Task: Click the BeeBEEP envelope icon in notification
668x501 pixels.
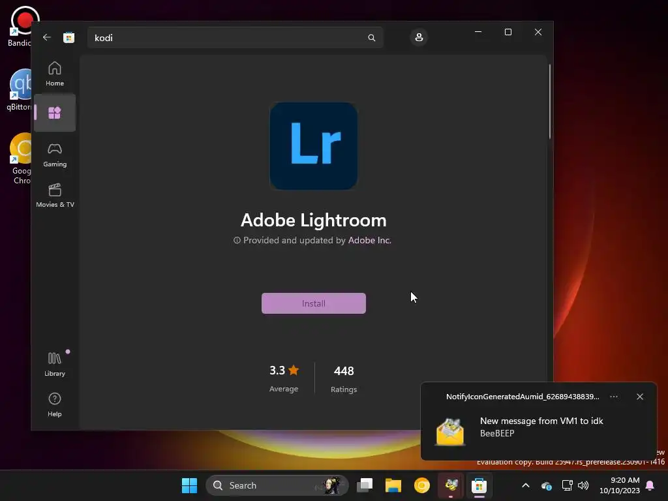Action: click(450, 432)
